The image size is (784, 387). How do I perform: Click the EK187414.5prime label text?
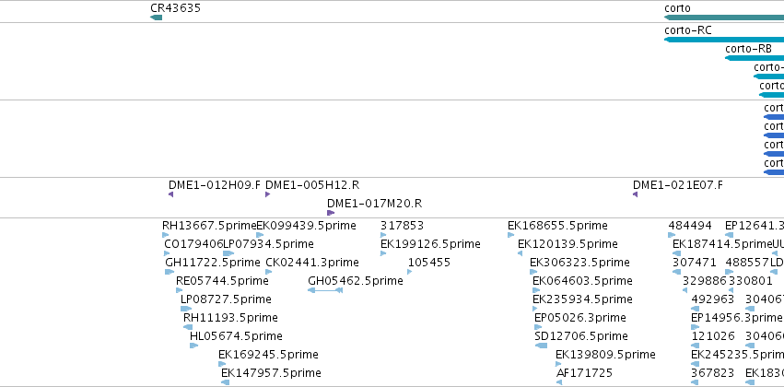(722, 244)
